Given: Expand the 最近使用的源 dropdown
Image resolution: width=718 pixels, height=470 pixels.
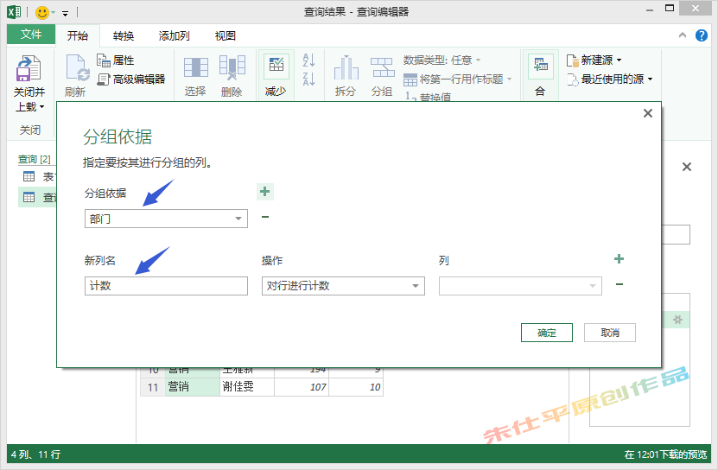Looking at the screenshot, I should (650, 79).
